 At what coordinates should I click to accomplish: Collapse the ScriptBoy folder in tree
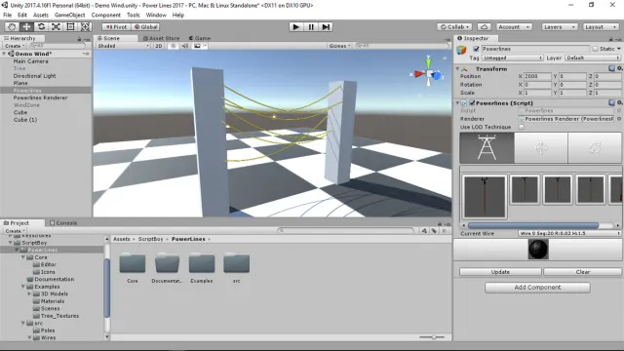coord(11,243)
